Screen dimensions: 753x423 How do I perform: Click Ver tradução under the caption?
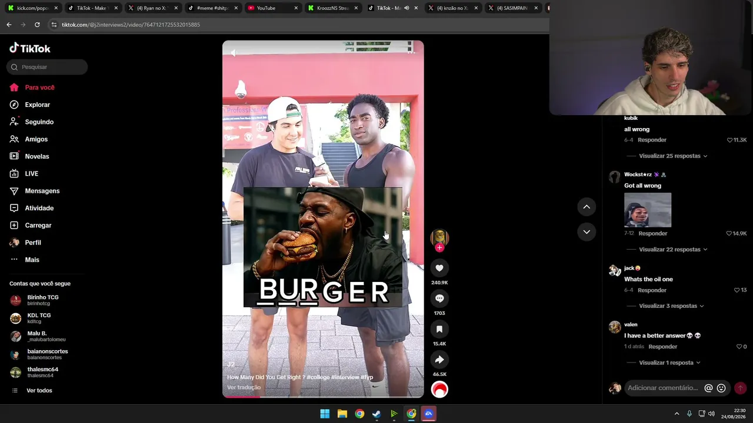coord(244,388)
